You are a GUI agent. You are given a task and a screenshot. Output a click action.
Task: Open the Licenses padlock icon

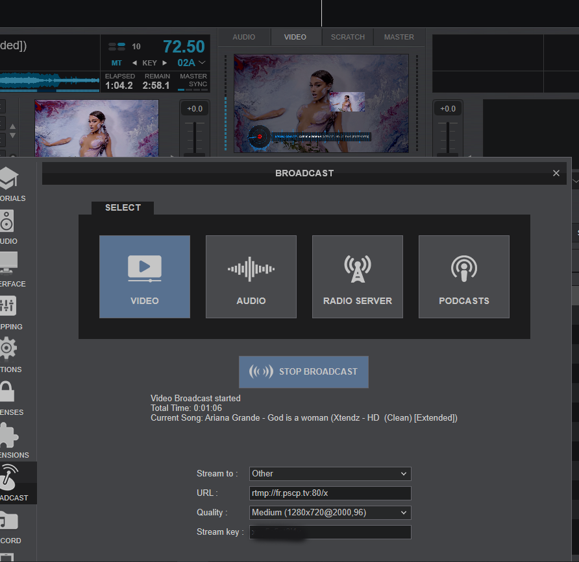click(x=7, y=392)
